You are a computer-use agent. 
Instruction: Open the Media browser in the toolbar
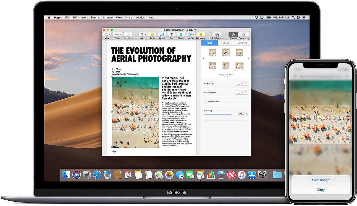[190, 34]
